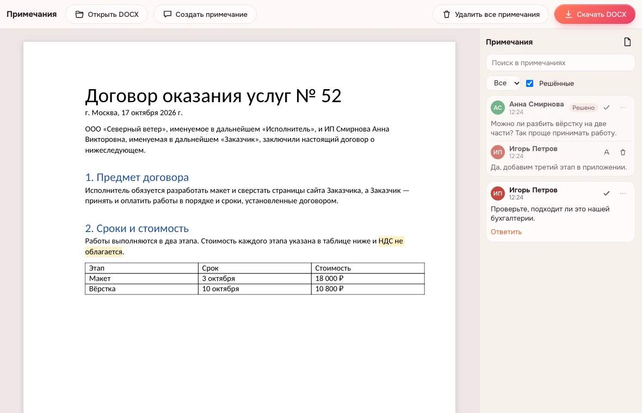Click the table cell Вёрстка
Image resolution: width=642 pixels, height=413 pixels.
click(x=141, y=289)
